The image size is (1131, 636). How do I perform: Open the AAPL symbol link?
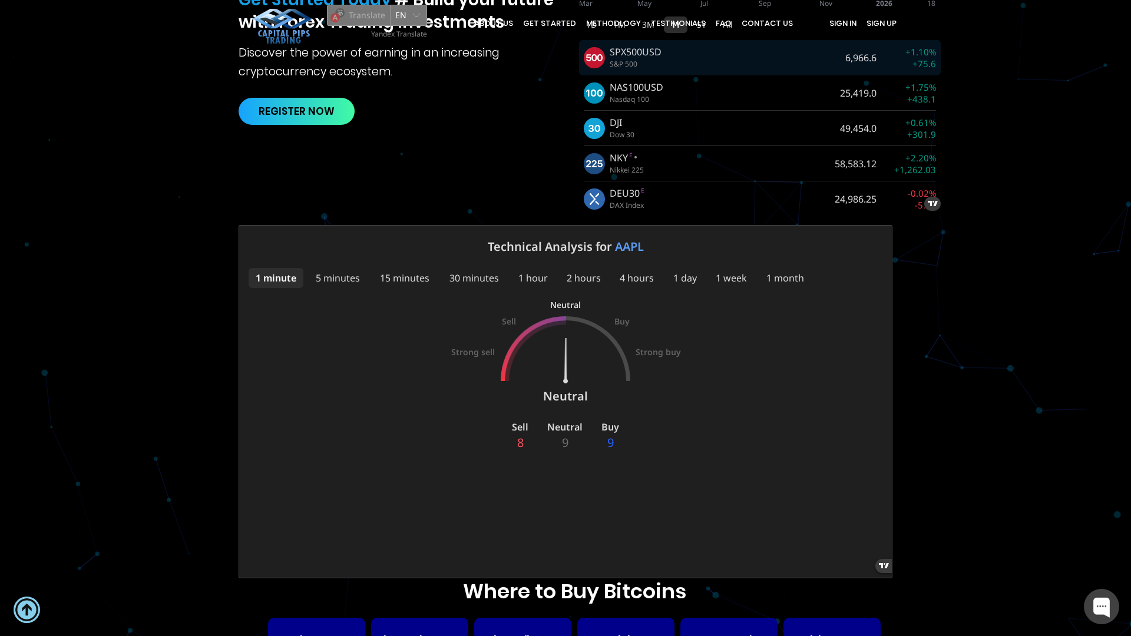click(x=629, y=247)
